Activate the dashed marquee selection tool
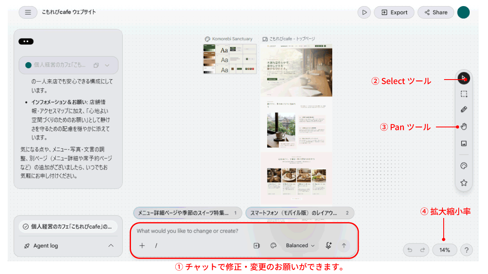Viewport: 488px width, 274px height. [x=464, y=94]
